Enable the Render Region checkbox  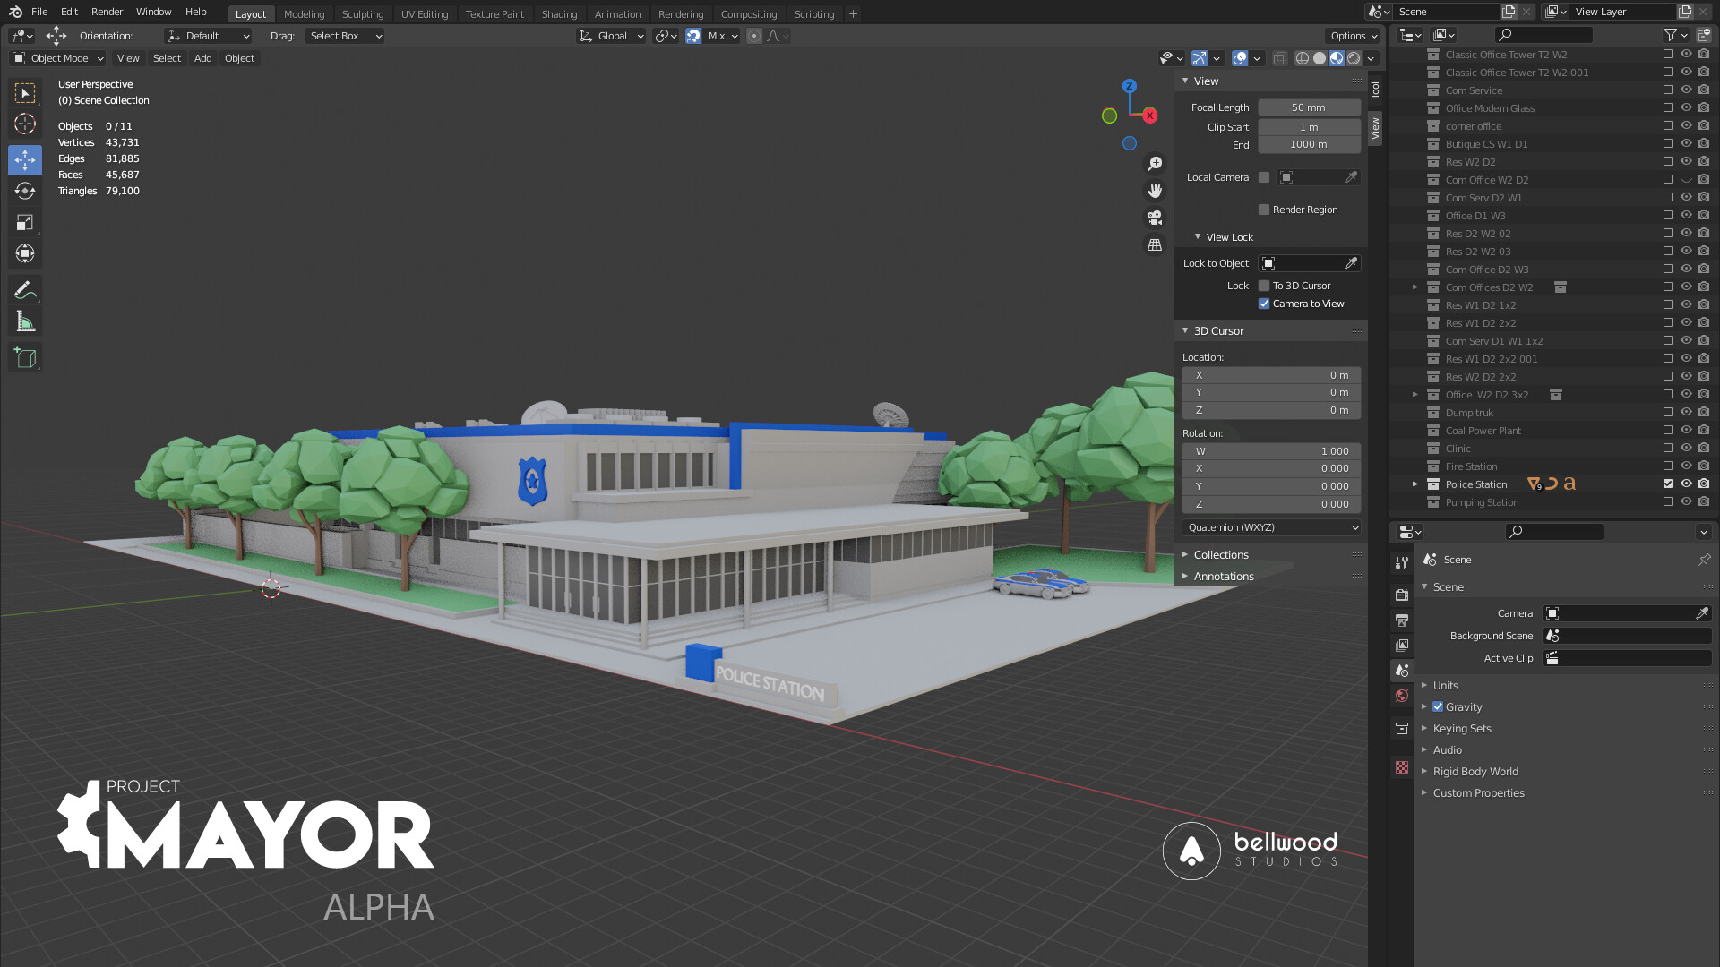tap(1264, 210)
